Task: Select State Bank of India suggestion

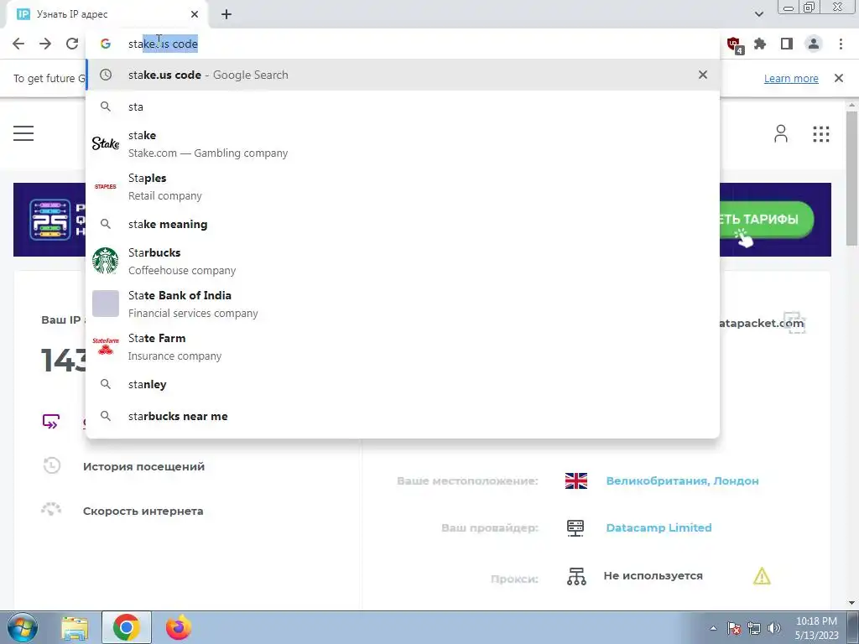Action: (x=403, y=304)
